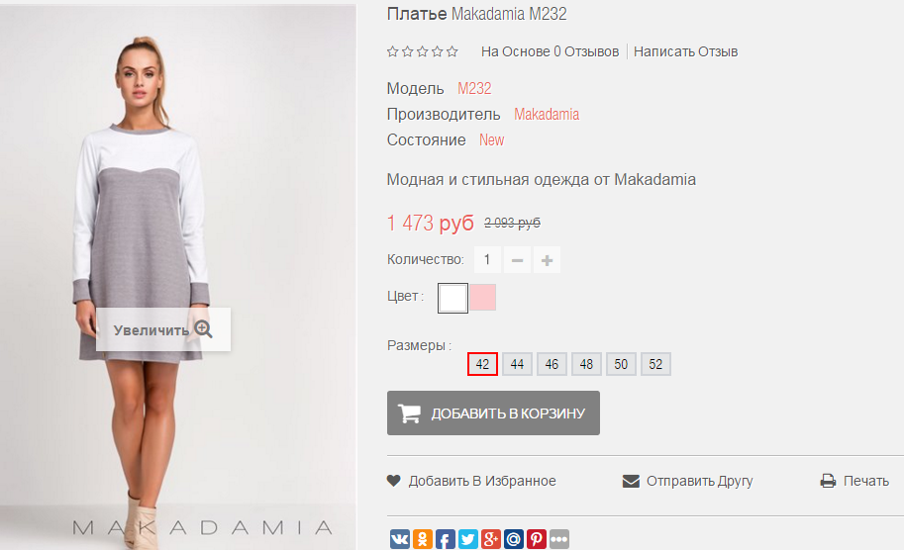
Task: Share on Facebook icon
Action: [x=446, y=539]
